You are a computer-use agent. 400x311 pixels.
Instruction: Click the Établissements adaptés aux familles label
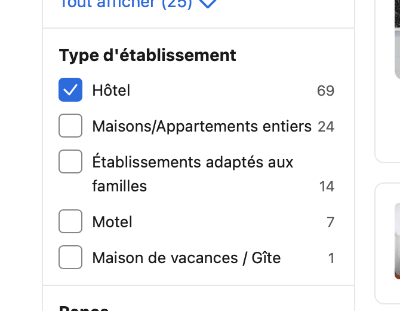(x=193, y=174)
